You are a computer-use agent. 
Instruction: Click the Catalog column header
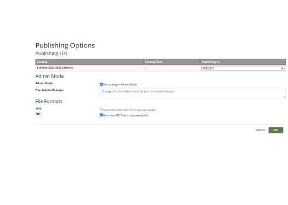89,62
